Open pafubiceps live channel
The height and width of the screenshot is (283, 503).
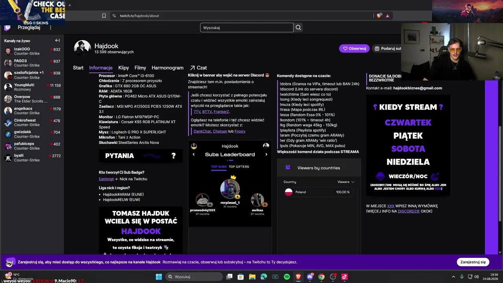pyautogui.click(x=32, y=146)
